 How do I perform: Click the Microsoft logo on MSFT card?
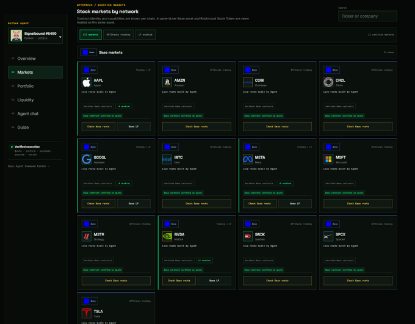(x=328, y=159)
